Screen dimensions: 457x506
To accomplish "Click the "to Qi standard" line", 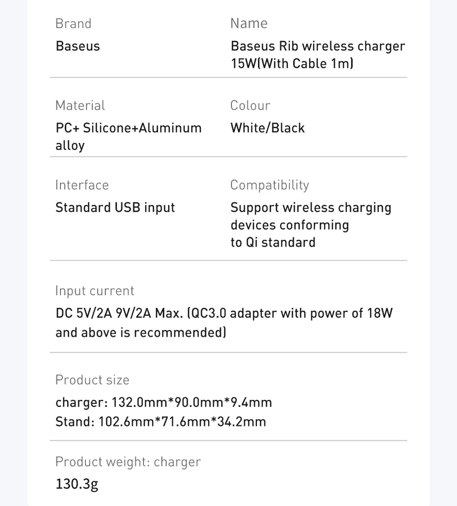I will point(273,243).
